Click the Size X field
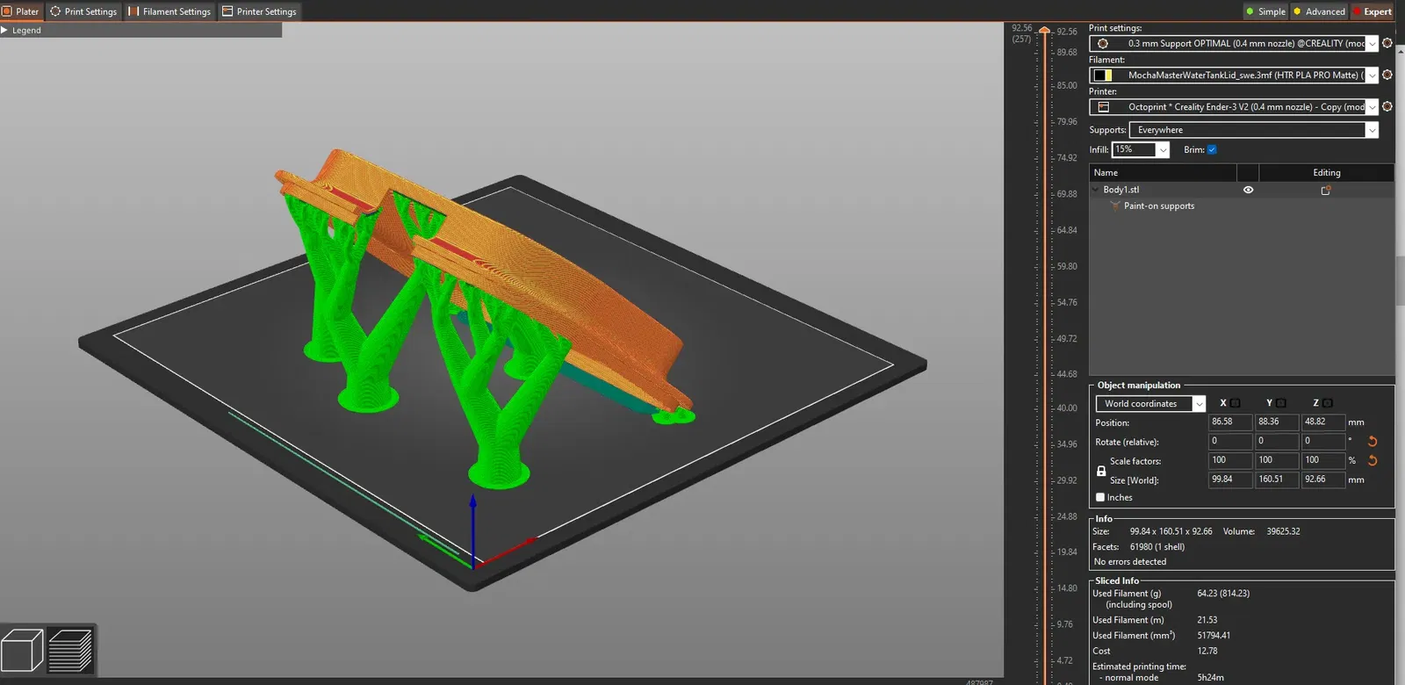1405x685 pixels. click(1230, 480)
